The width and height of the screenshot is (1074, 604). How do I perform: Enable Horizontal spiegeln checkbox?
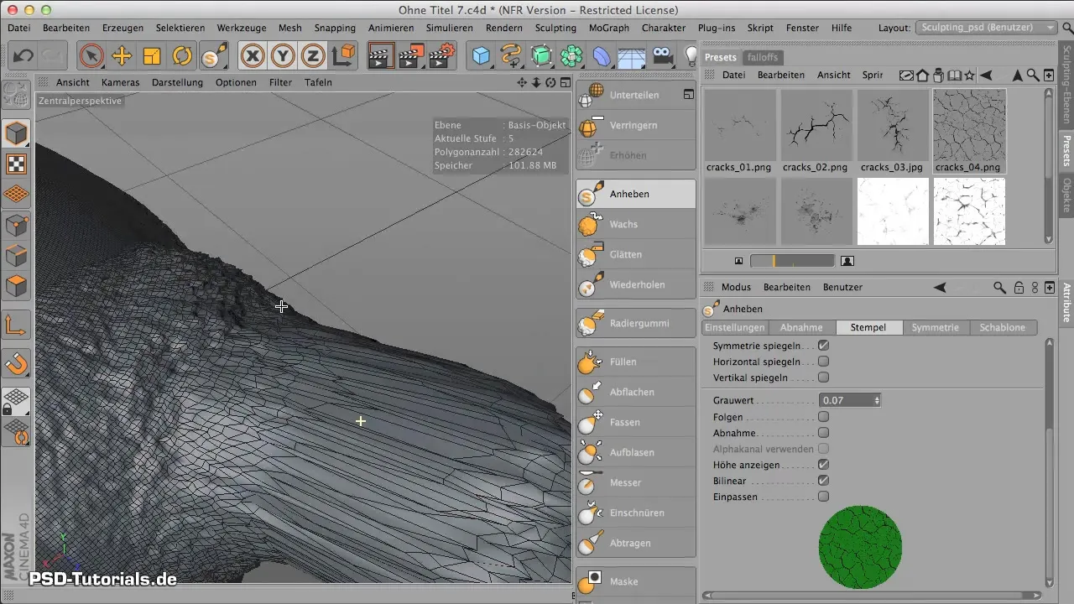823,362
